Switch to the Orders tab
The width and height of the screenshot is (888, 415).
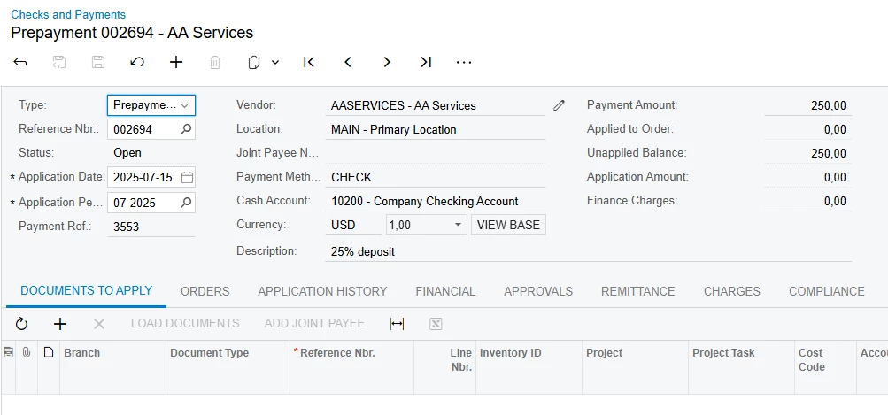tap(205, 292)
